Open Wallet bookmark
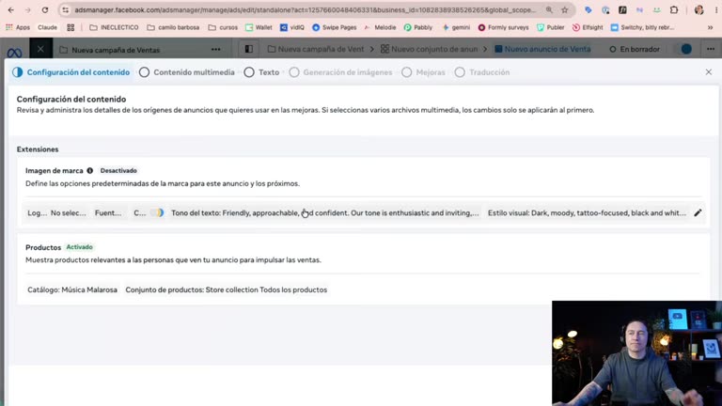 pos(259,27)
